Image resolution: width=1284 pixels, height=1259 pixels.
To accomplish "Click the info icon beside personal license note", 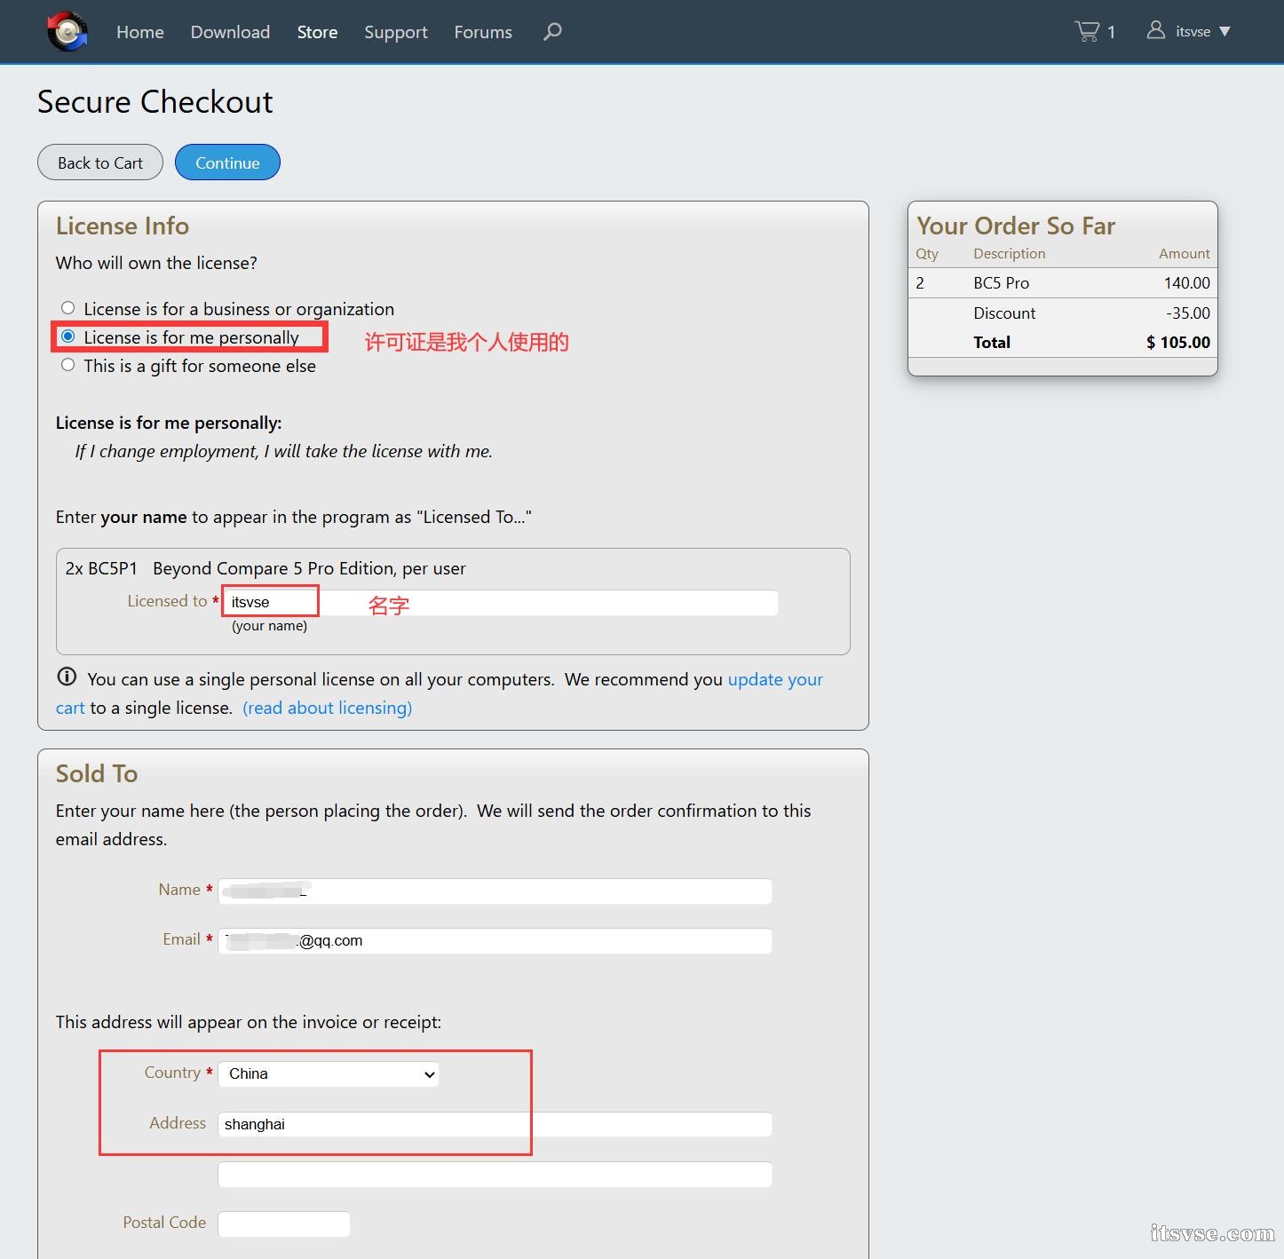I will point(67,677).
